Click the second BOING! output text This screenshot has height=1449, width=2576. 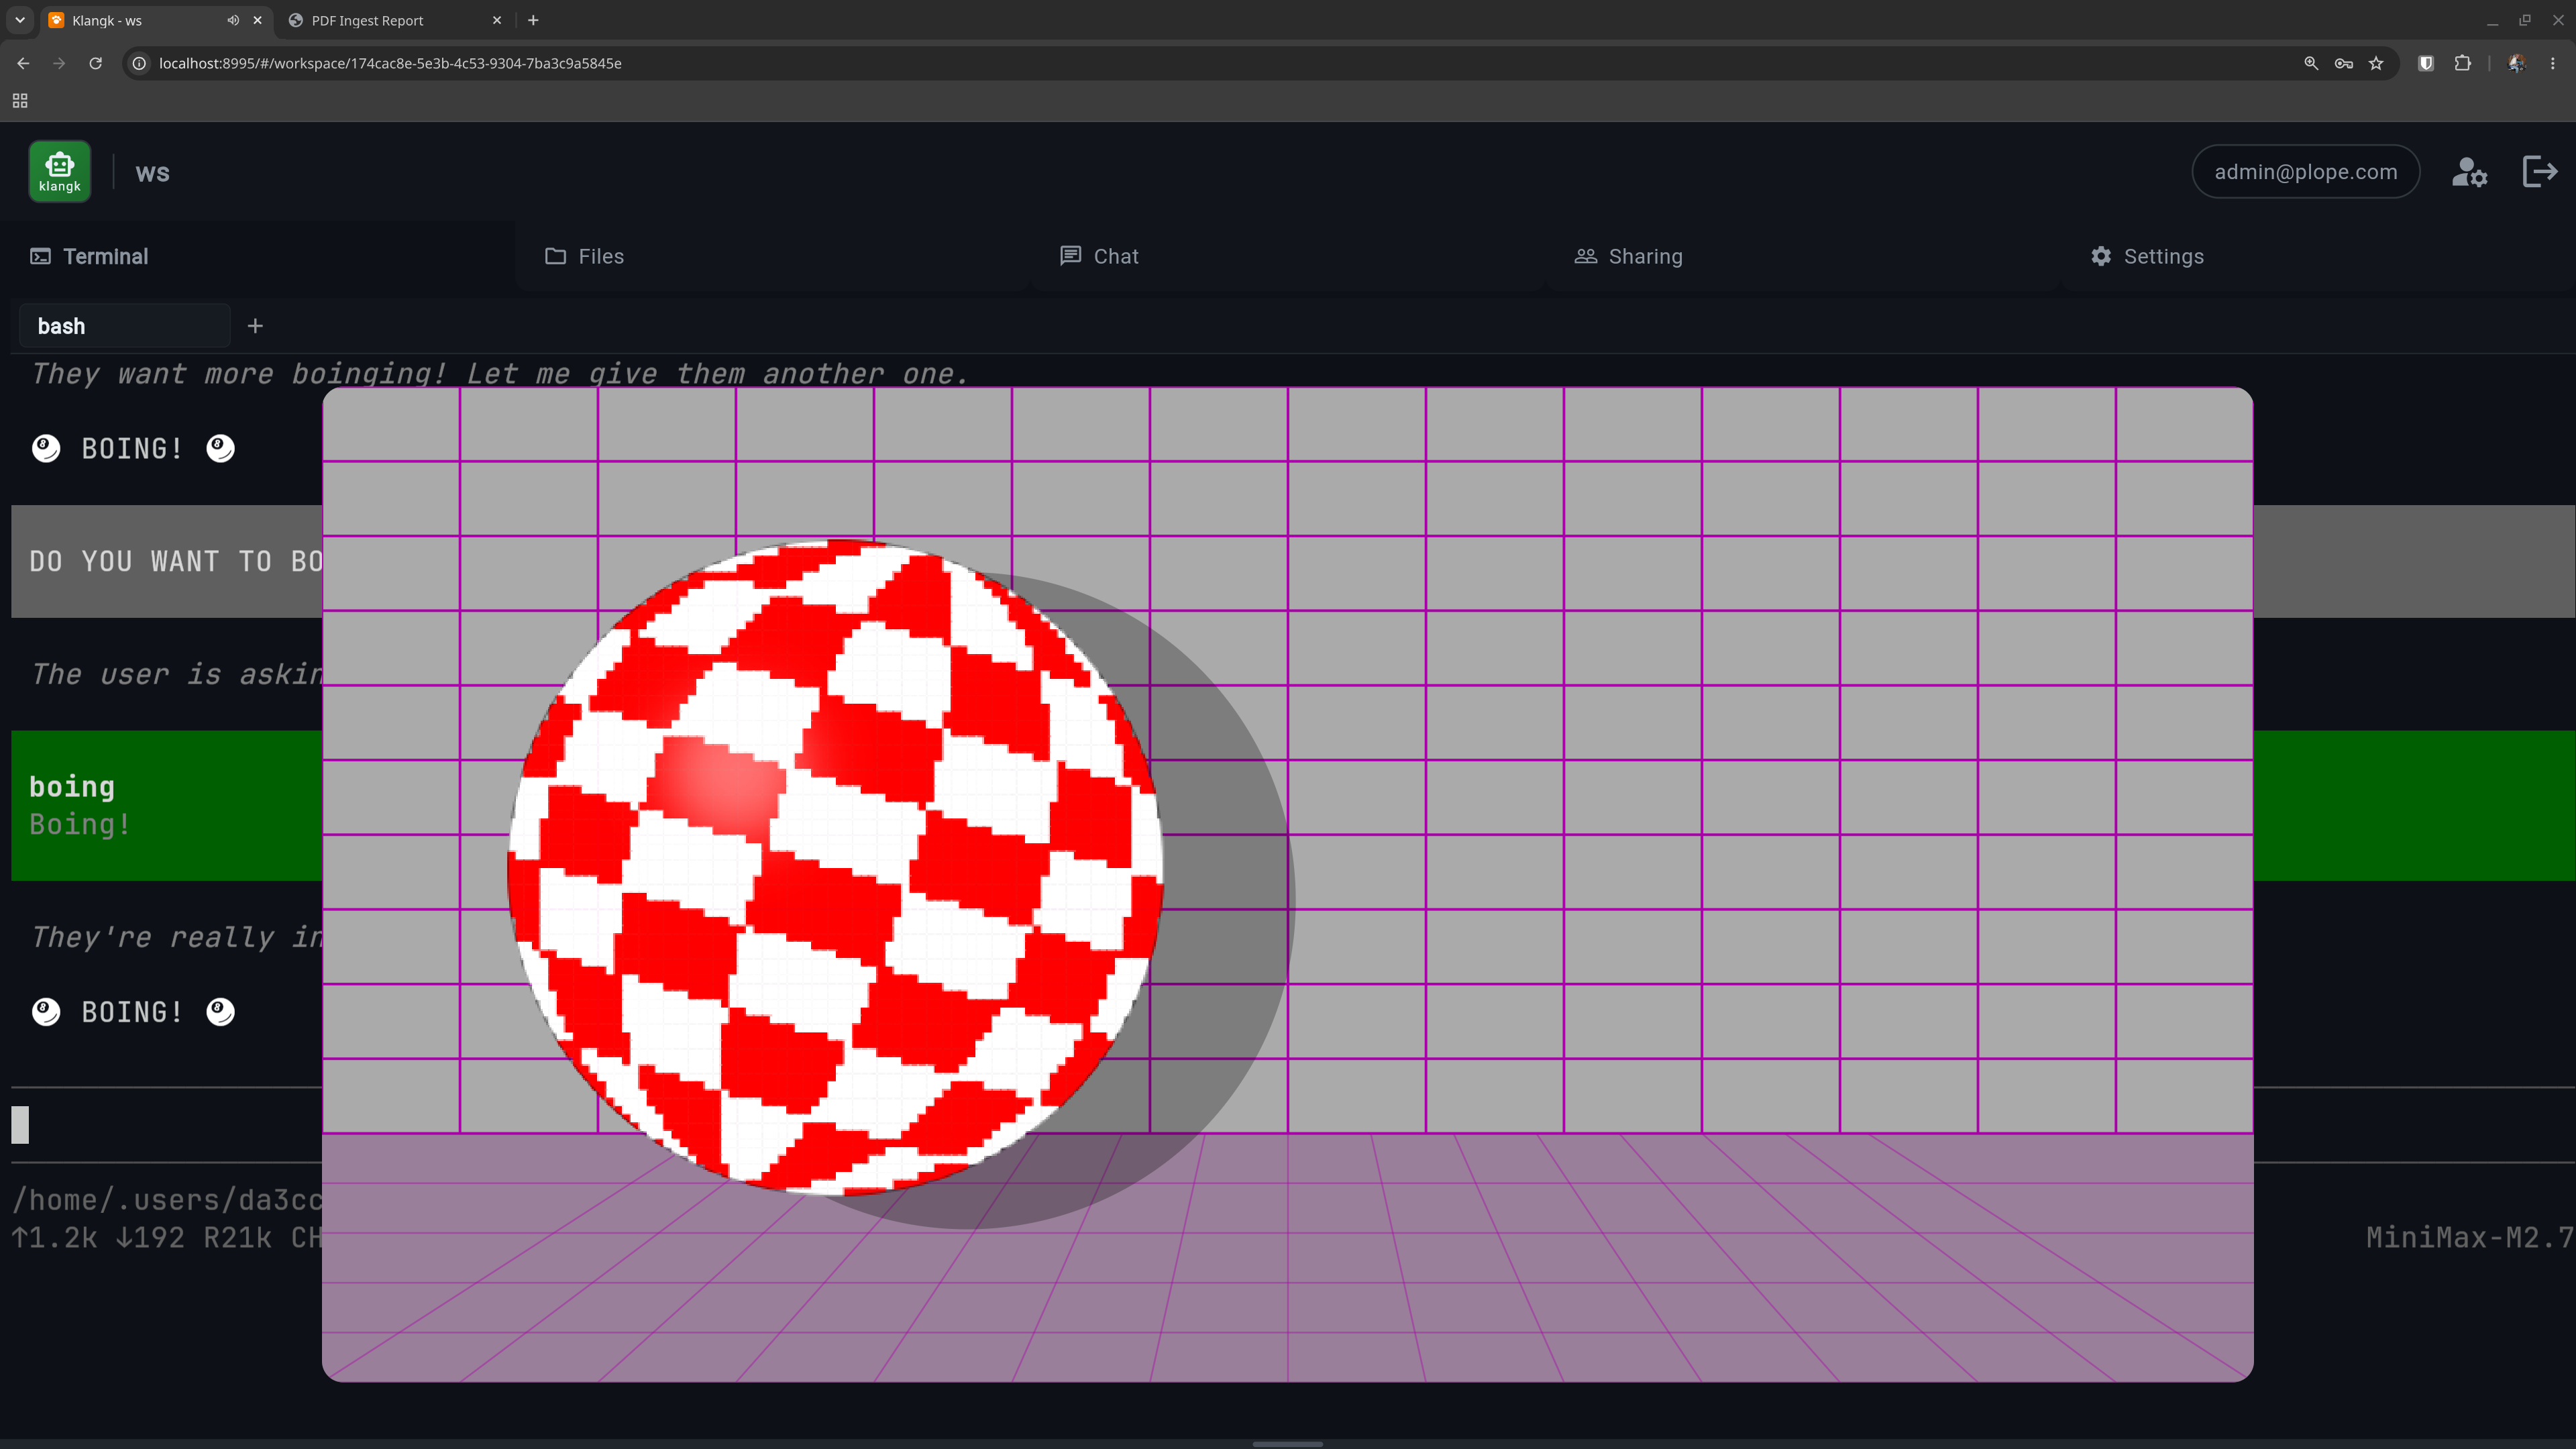[132, 1012]
